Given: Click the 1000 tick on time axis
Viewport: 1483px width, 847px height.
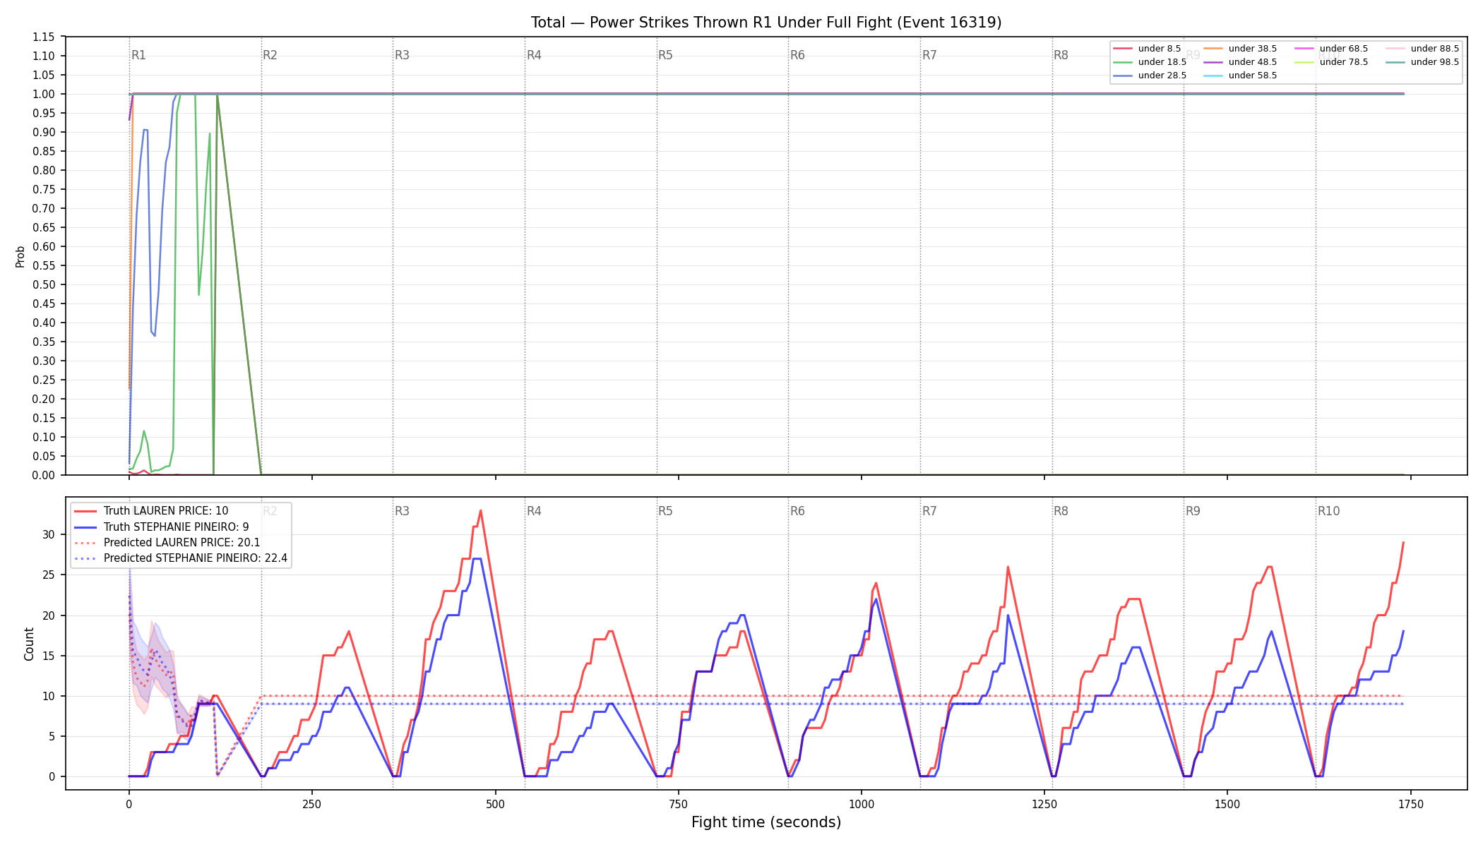Looking at the screenshot, I should point(861,804).
